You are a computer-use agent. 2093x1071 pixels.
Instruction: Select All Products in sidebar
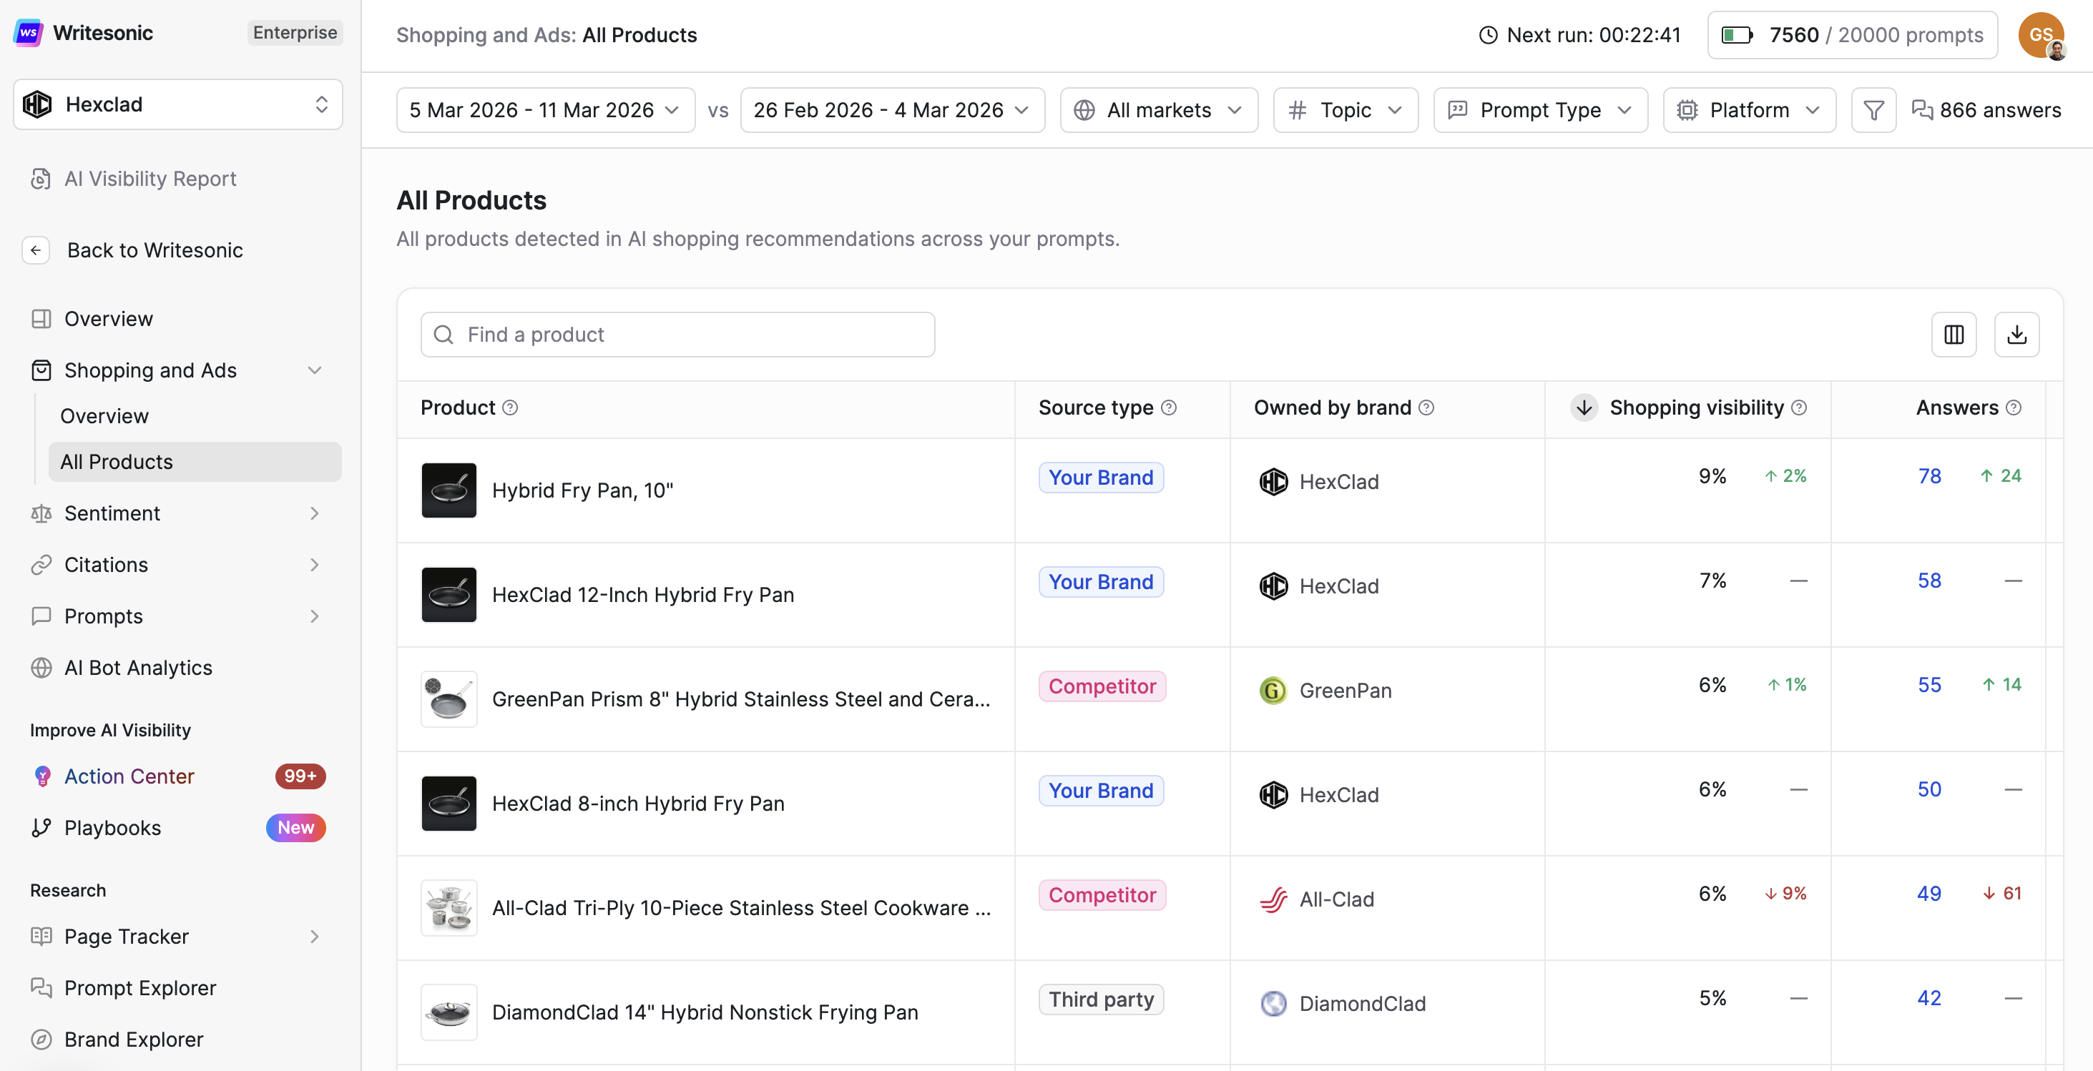(116, 461)
